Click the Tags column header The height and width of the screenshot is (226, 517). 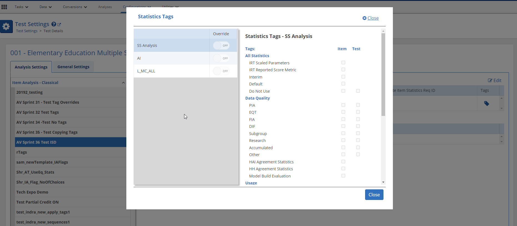pyautogui.click(x=485, y=90)
